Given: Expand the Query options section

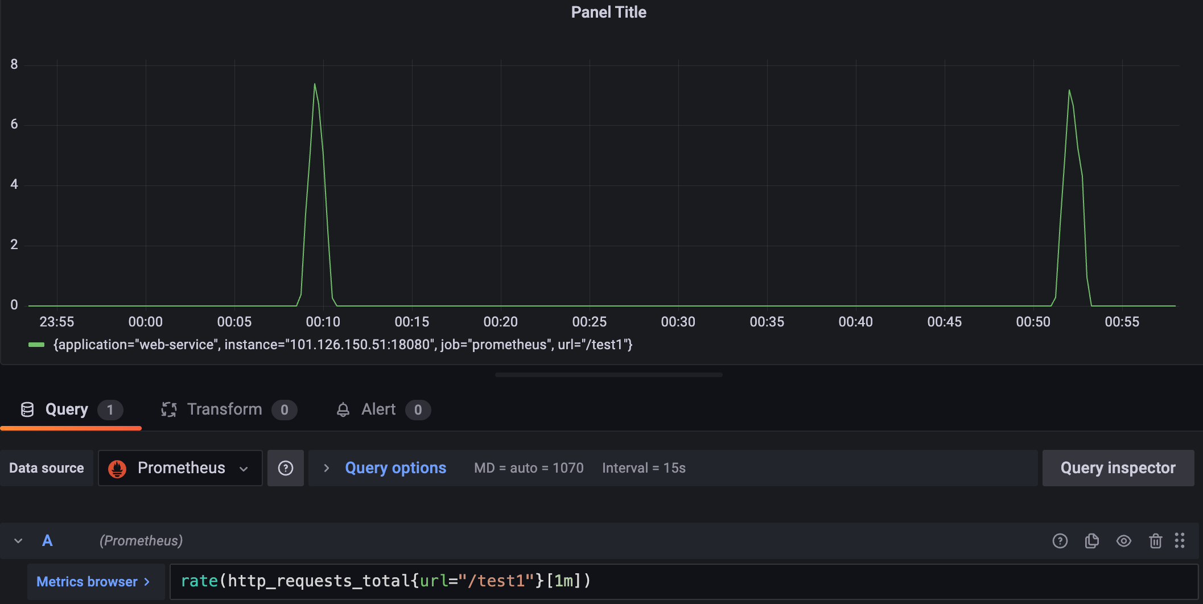Looking at the screenshot, I should click(395, 468).
